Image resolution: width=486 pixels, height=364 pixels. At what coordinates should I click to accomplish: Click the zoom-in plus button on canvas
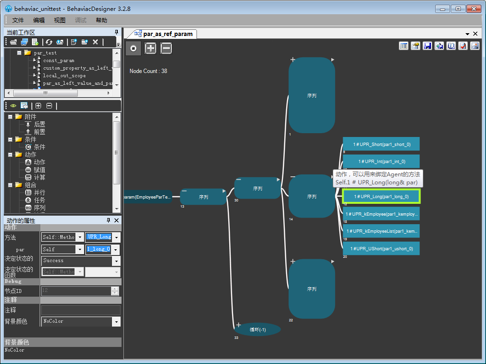click(150, 48)
